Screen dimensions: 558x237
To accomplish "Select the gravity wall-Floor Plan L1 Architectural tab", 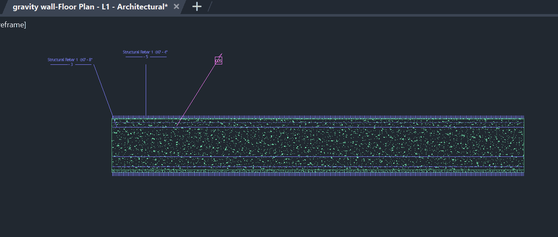I will pyautogui.click(x=90, y=7).
